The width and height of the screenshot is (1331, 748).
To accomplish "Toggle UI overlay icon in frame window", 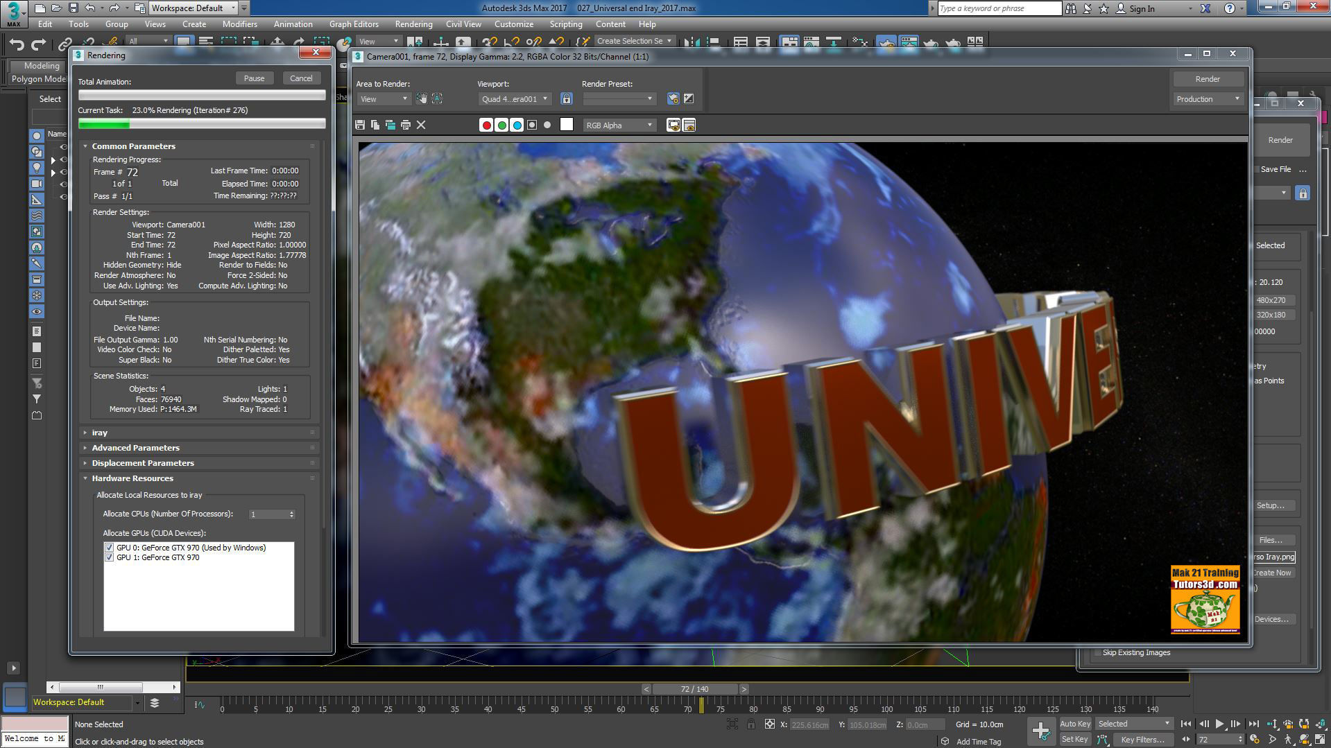I will click(x=673, y=125).
